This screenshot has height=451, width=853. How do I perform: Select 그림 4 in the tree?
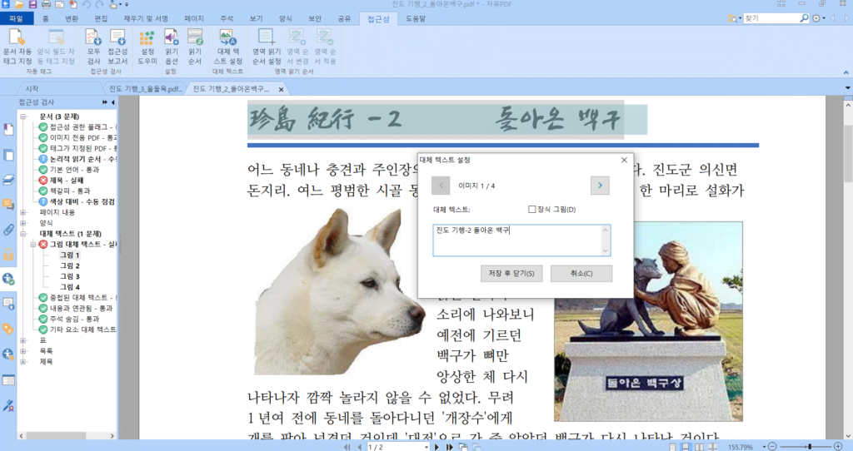tap(70, 287)
